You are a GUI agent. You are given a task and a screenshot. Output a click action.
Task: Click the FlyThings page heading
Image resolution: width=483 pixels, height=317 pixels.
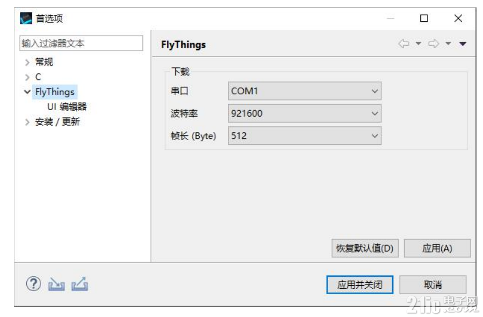pyautogui.click(x=184, y=45)
